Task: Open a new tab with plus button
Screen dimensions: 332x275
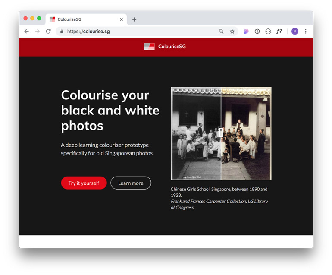Action: click(x=134, y=19)
